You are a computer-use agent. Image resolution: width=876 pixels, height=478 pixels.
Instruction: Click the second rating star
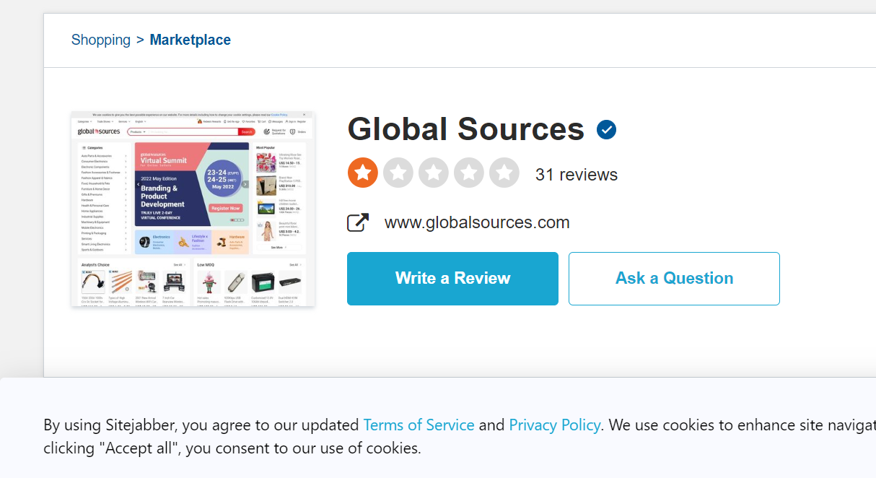coord(398,173)
